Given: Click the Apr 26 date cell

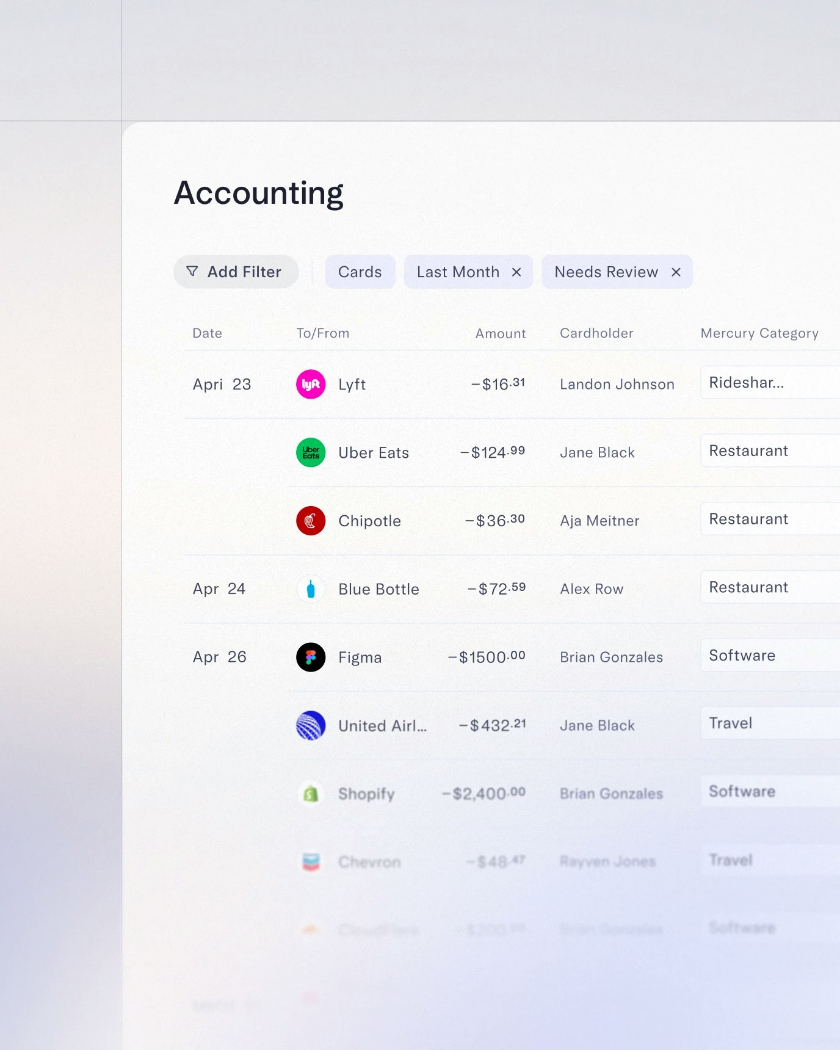Looking at the screenshot, I should point(220,657).
